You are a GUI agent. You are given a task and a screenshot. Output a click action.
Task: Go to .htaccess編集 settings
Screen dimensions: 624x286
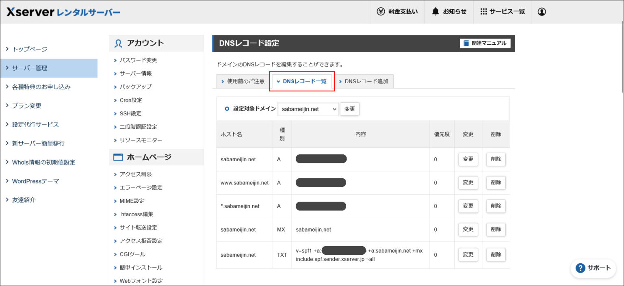[136, 214]
